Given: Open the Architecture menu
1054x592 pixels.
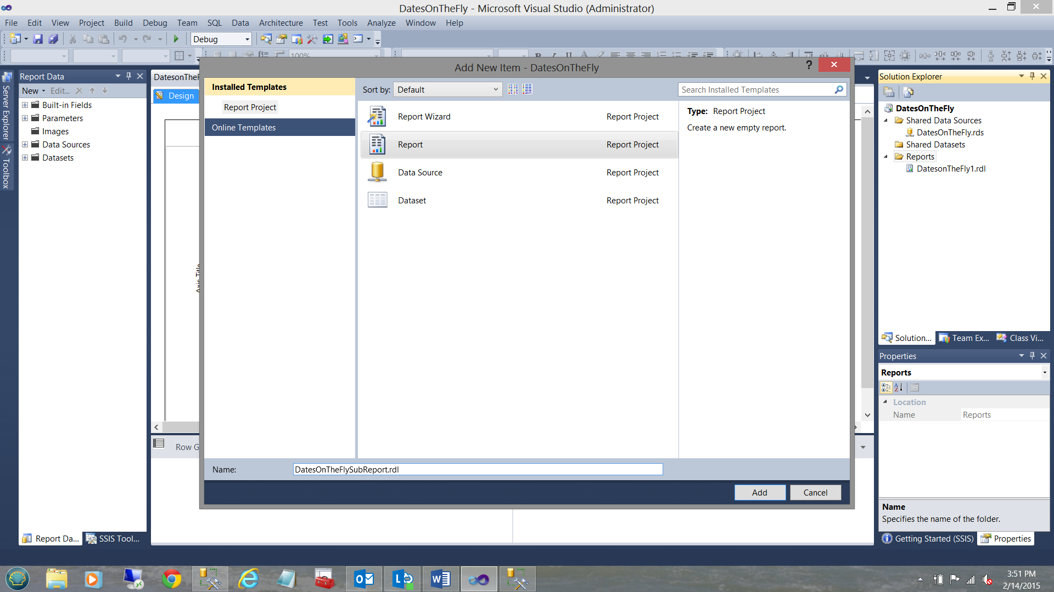Looking at the screenshot, I should coord(281,23).
